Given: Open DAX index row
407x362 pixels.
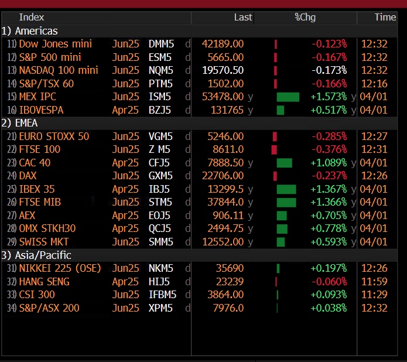Looking at the screenshot, I should point(199,176).
